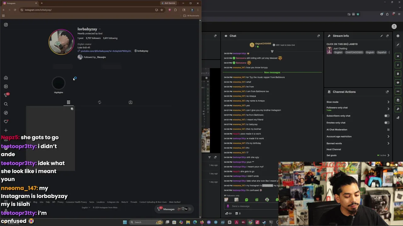Open Steam from the taskbar

(x=264, y=222)
